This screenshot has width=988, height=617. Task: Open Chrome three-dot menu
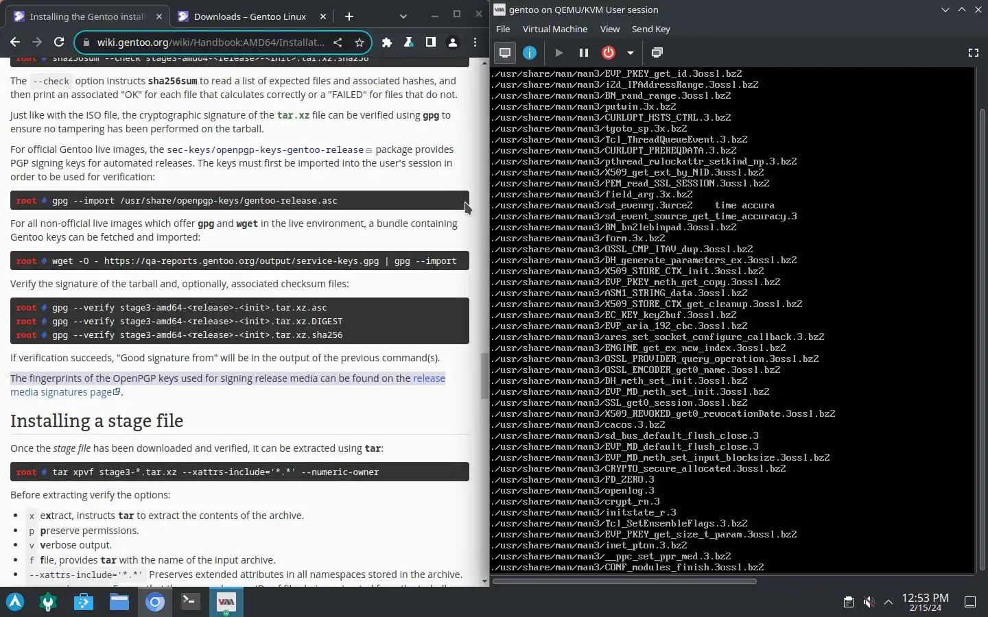tap(475, 43)
